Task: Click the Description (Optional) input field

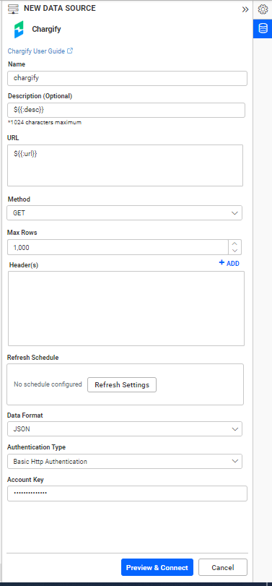Action: (x=126, y=111)
